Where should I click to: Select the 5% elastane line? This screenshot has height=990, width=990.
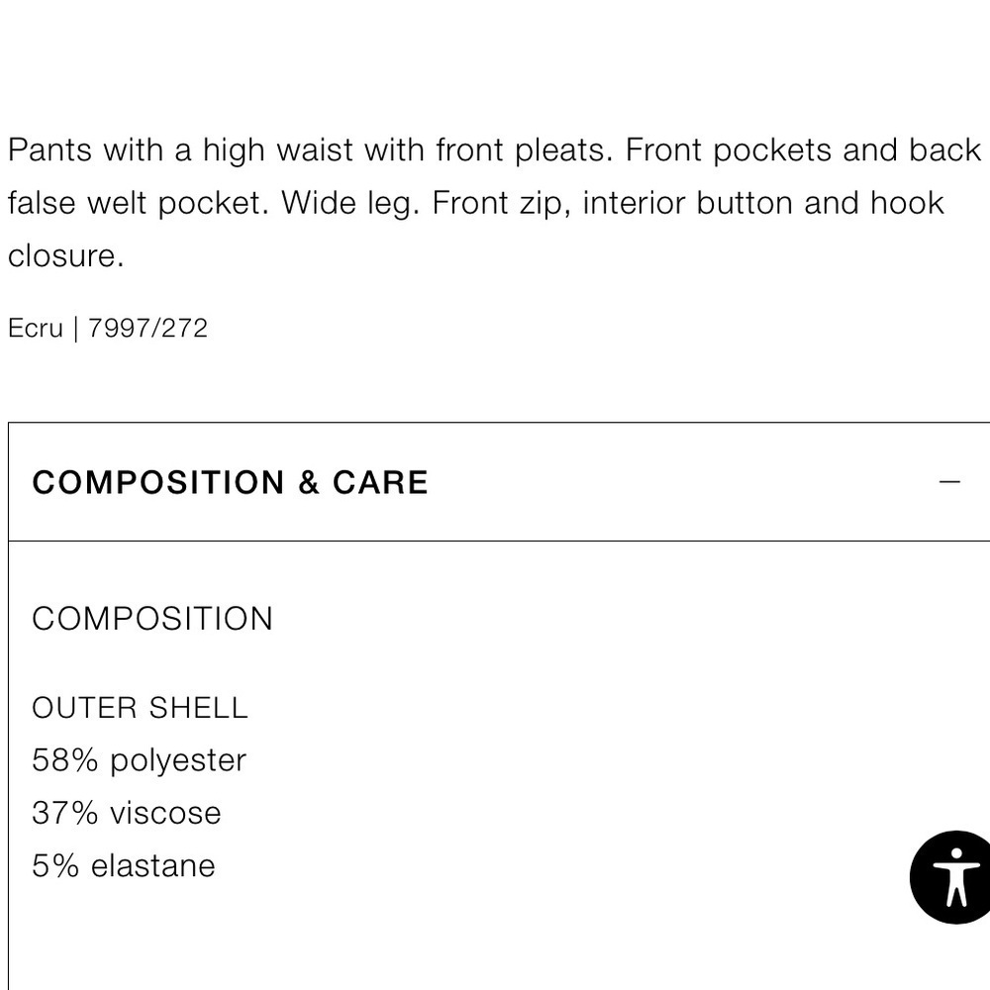pyautogui.click(x=124, y=865)
